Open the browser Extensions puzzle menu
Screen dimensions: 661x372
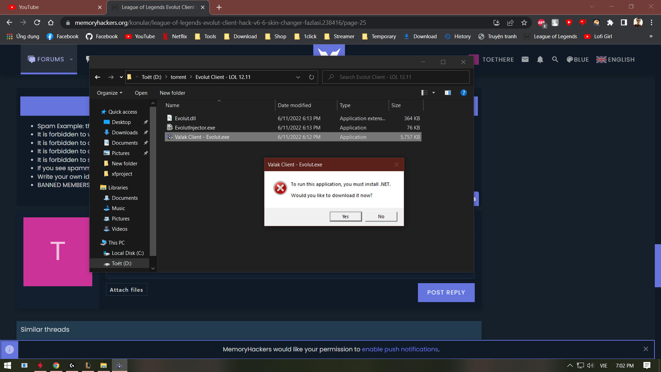point(610,23)
